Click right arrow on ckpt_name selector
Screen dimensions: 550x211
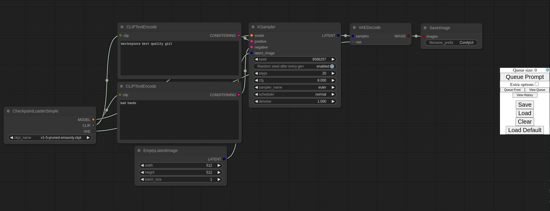(x=88, y=138)
